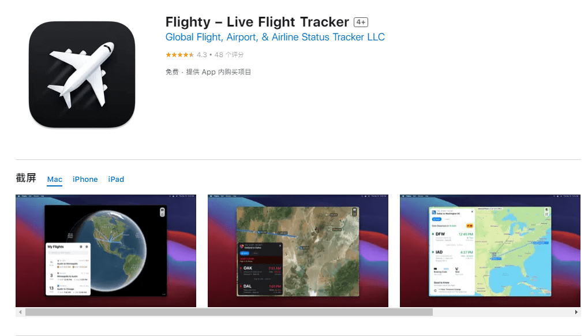This screenshot has width=588, height=336.
Task: Click the in-app purchases notice text
Action: [219, 72]
